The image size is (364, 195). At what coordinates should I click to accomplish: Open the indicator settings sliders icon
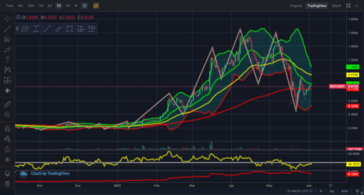84,6
